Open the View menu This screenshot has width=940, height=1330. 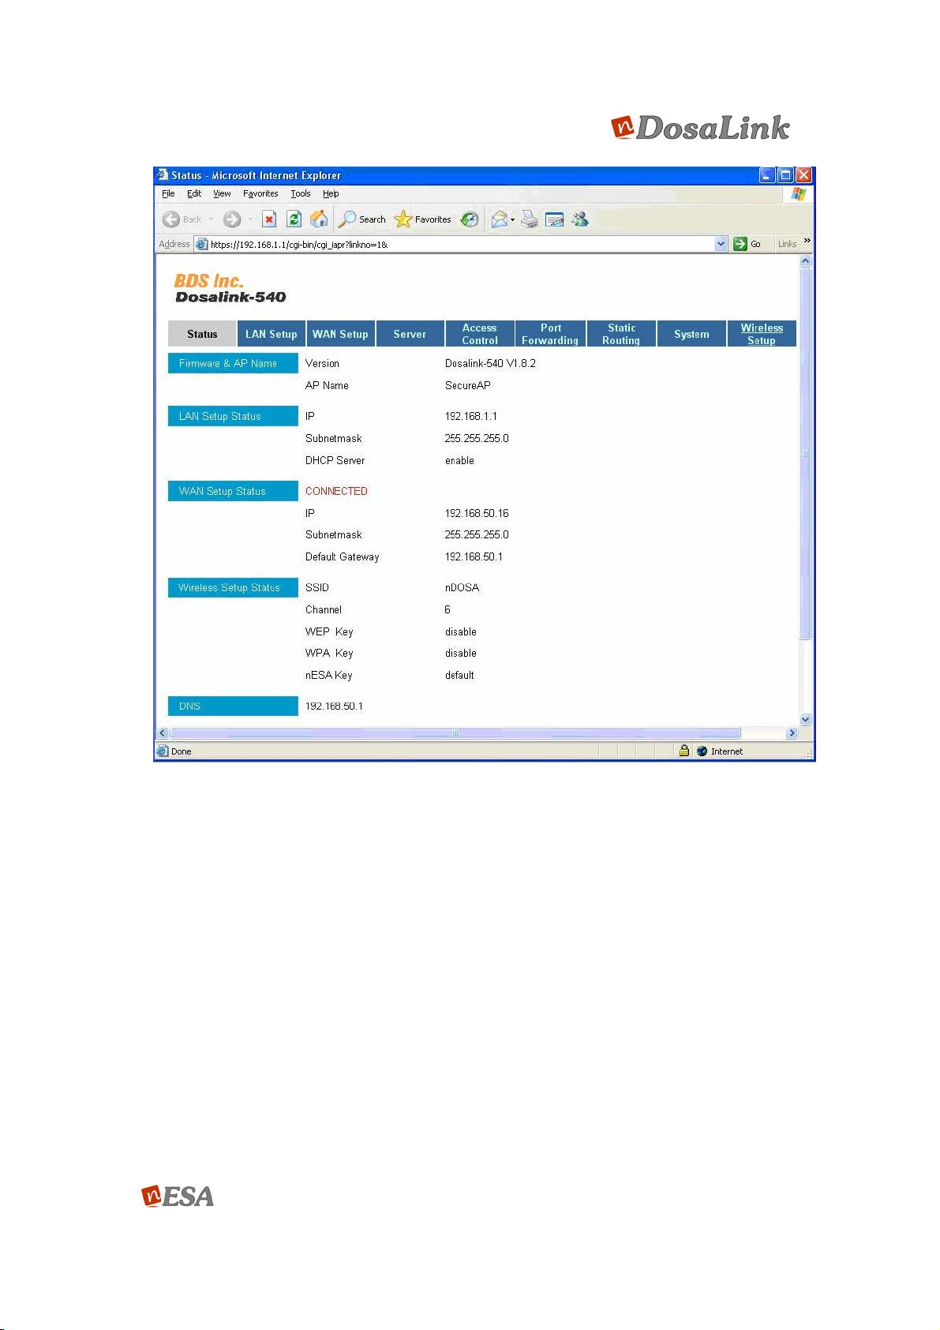[x=222, y=193]
